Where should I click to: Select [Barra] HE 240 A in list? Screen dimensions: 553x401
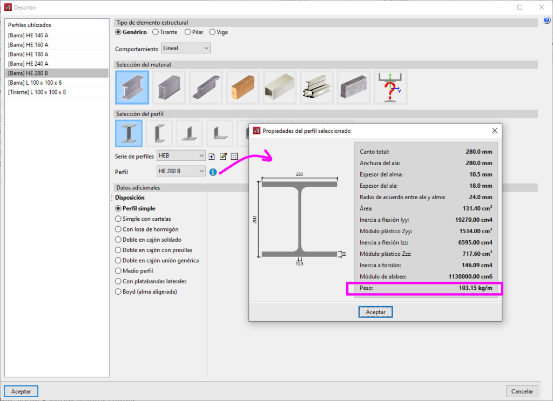(56, 64)
